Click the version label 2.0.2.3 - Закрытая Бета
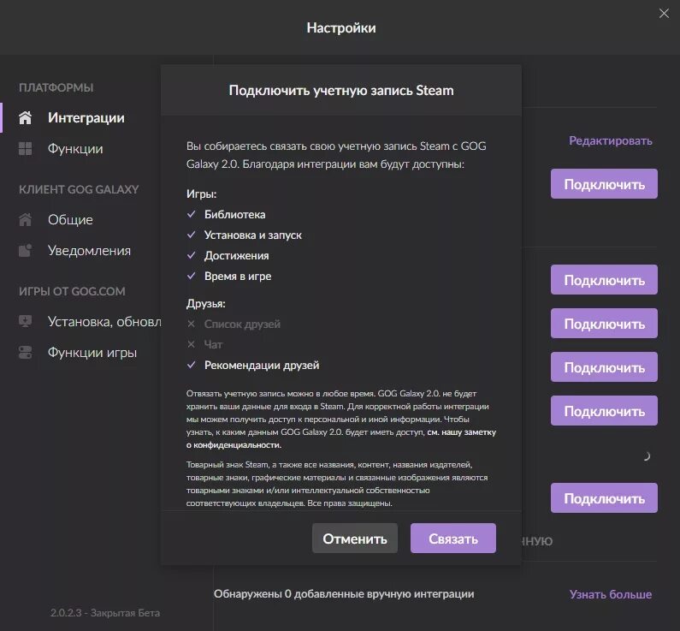Image resolution: width=680 pixels, height=631 pixels. 105,613
